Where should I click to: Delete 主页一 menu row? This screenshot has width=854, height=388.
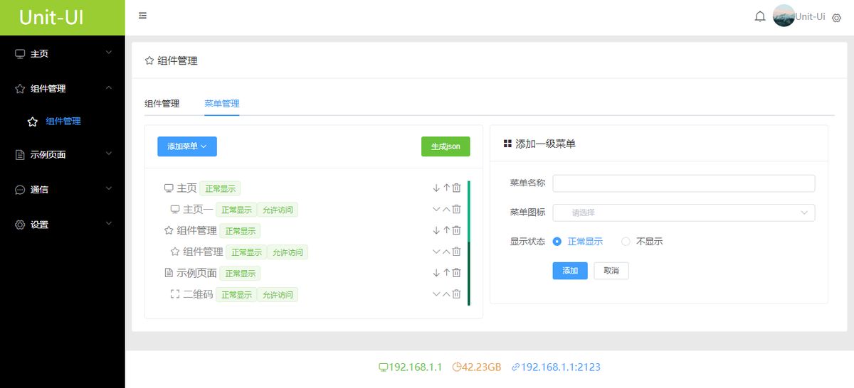457,210
